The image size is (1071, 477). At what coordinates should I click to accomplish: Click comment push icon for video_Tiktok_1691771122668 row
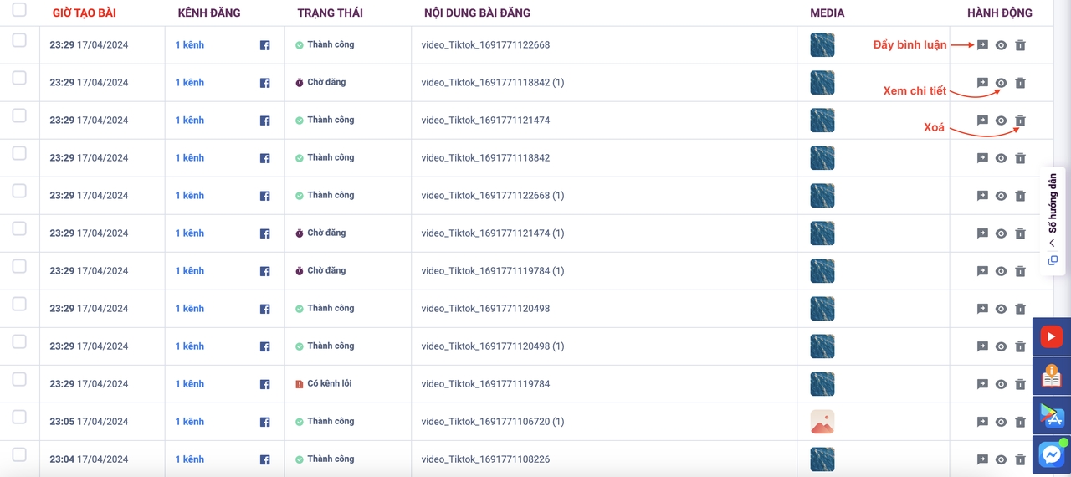(x=982, y=45)
